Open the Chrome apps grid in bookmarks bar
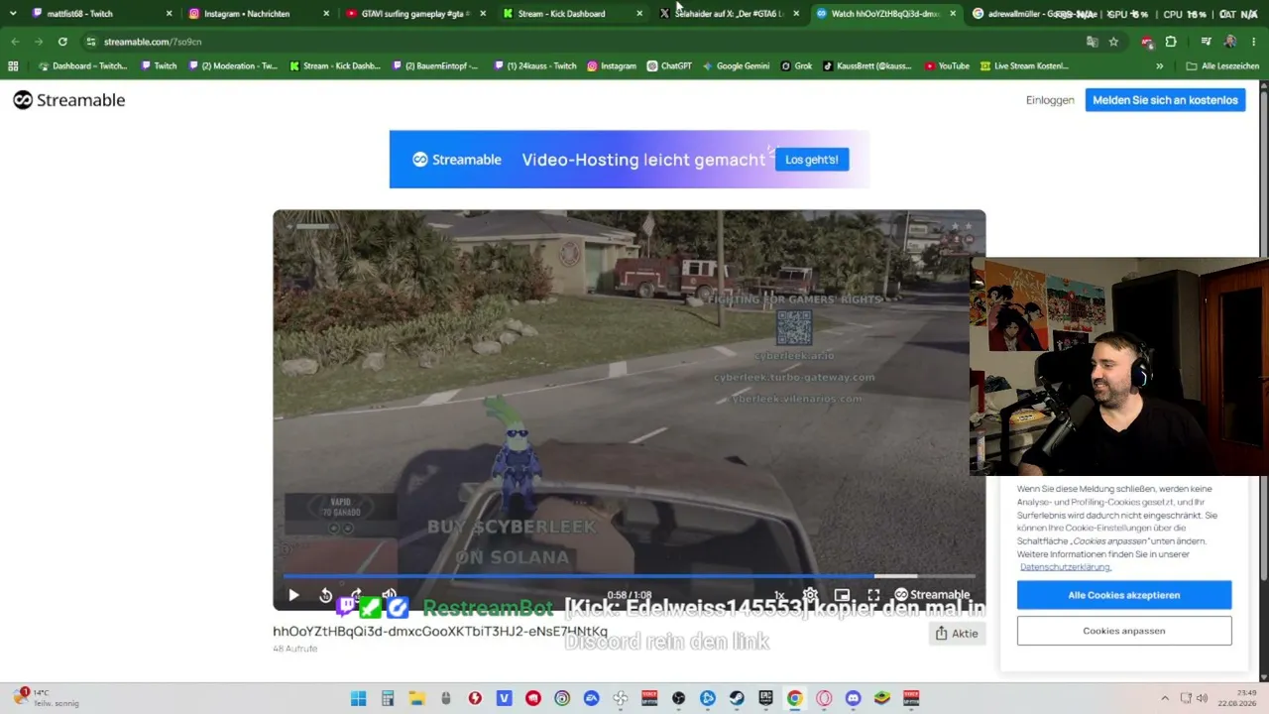The width and height of the screenshot is (1269, 714). [13, 65]
